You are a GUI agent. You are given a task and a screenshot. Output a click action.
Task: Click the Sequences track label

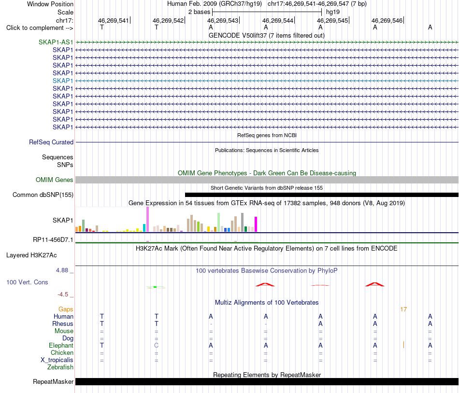click(x=57, y=157)
